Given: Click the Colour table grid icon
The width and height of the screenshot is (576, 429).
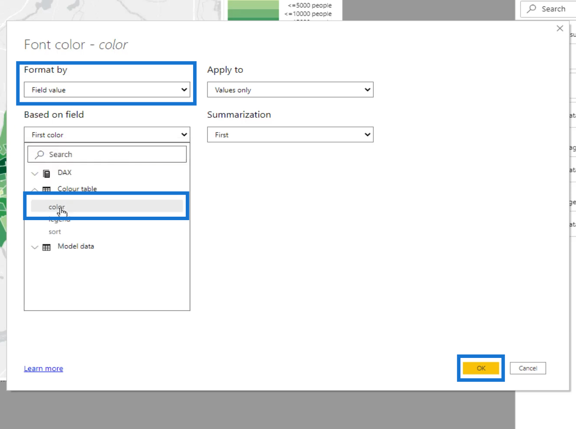Looking at the screenshot, I should click(x=47, y=189).
